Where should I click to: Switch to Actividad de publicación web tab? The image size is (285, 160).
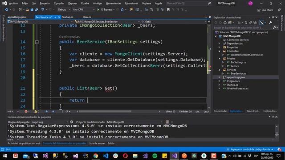point(24,143)
